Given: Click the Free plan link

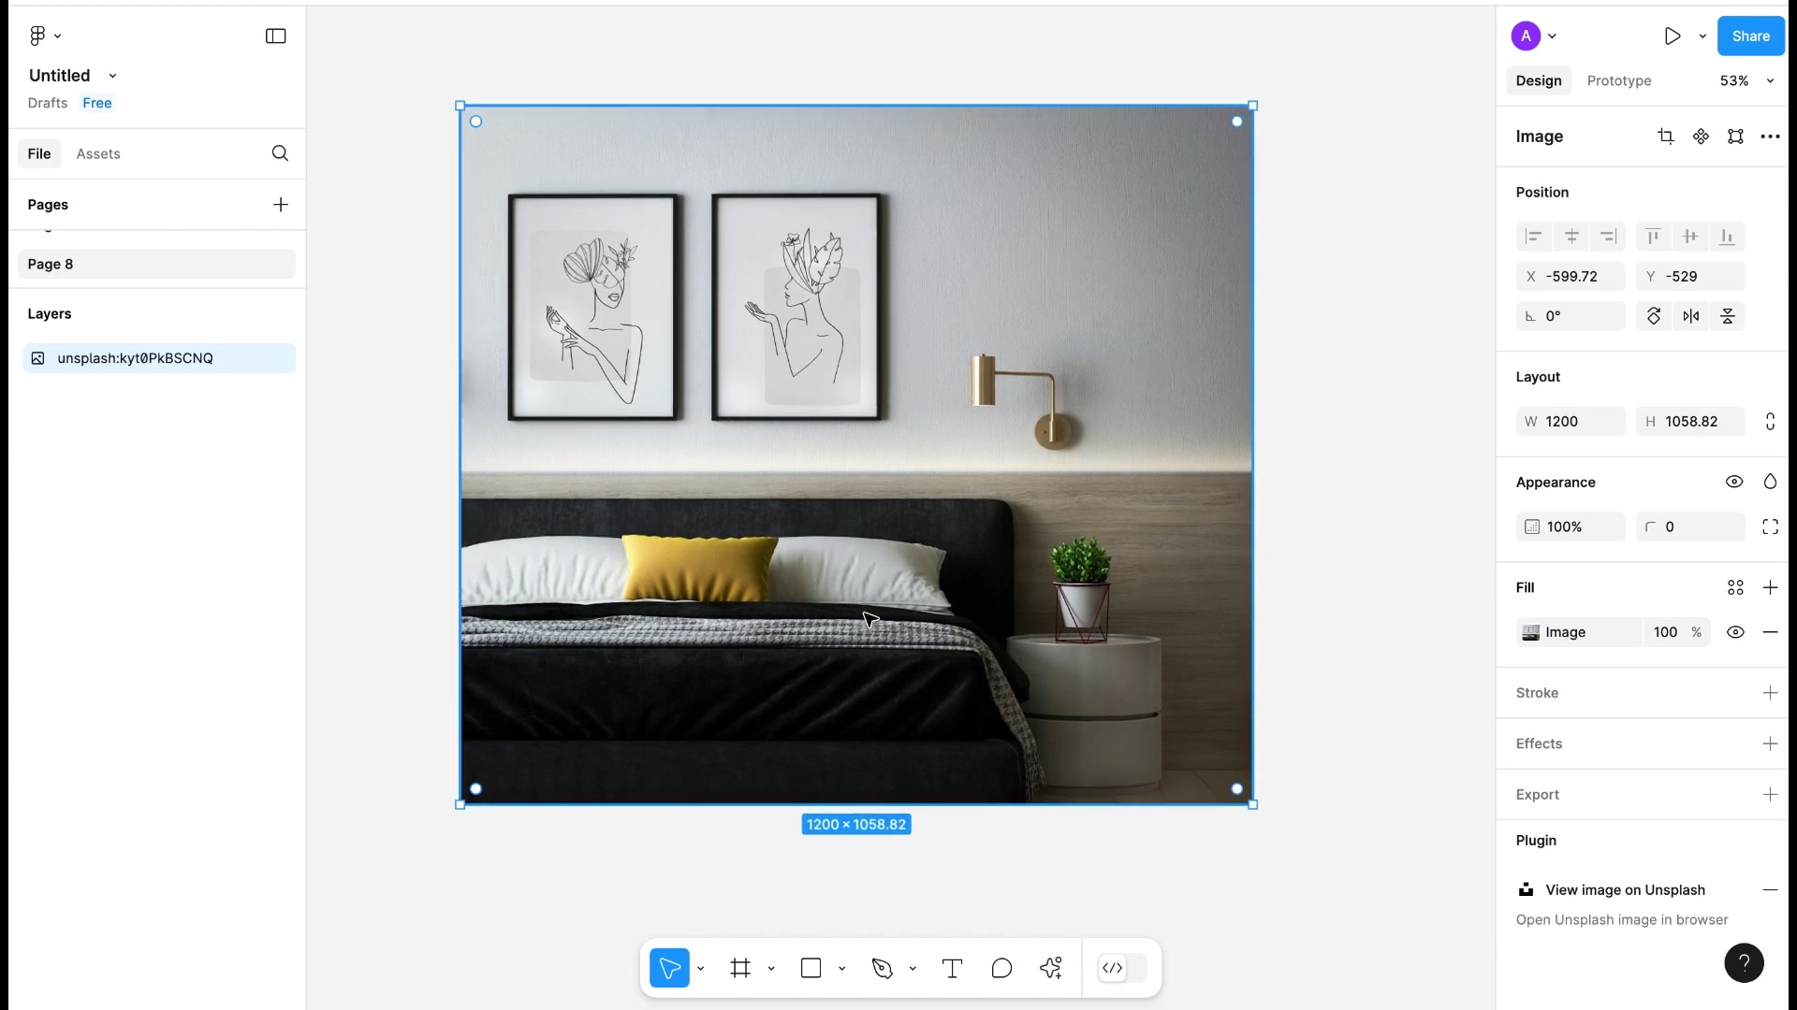Looking at the screenshot, I should coord(97,103).
